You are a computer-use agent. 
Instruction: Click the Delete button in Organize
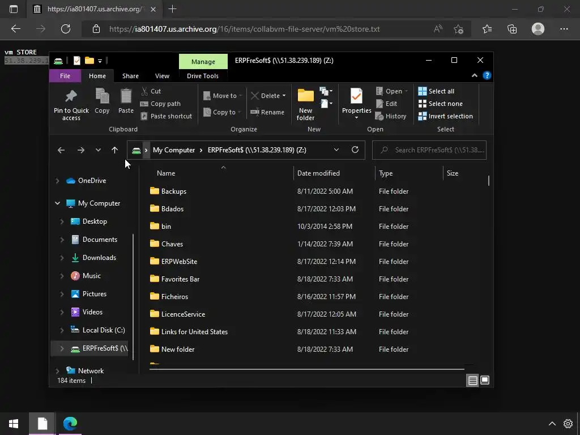click(x=266, y=96)
